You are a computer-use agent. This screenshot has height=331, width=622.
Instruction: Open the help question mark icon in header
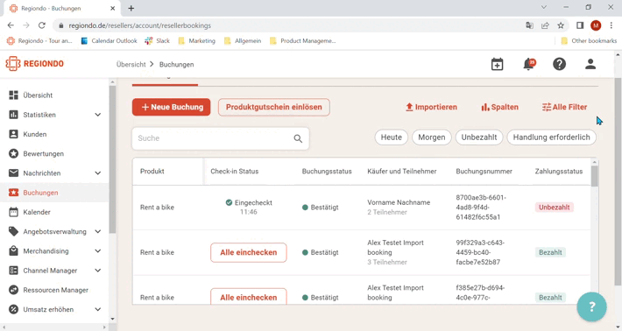pyautogui.click(x=559, y=64)
